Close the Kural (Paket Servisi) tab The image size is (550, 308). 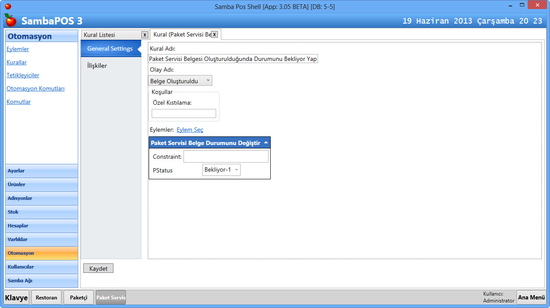click(214, 34)
